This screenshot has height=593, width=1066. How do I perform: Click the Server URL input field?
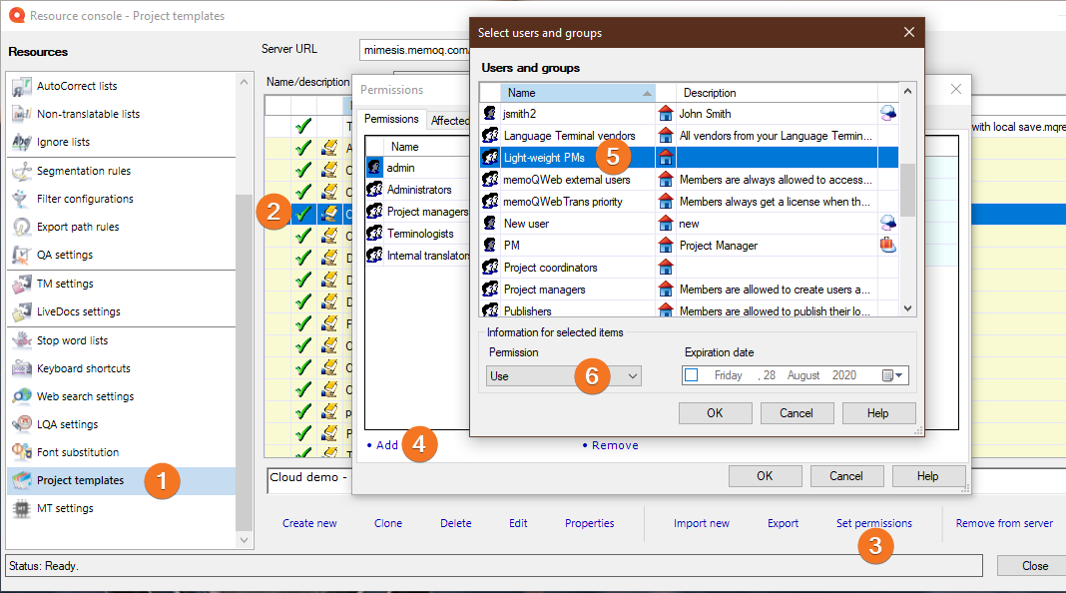point(414,50)
